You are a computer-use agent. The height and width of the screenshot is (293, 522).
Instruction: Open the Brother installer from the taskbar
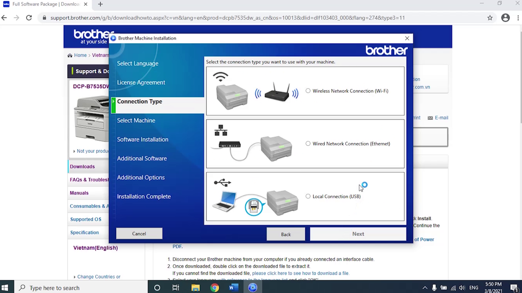point(253,287)
